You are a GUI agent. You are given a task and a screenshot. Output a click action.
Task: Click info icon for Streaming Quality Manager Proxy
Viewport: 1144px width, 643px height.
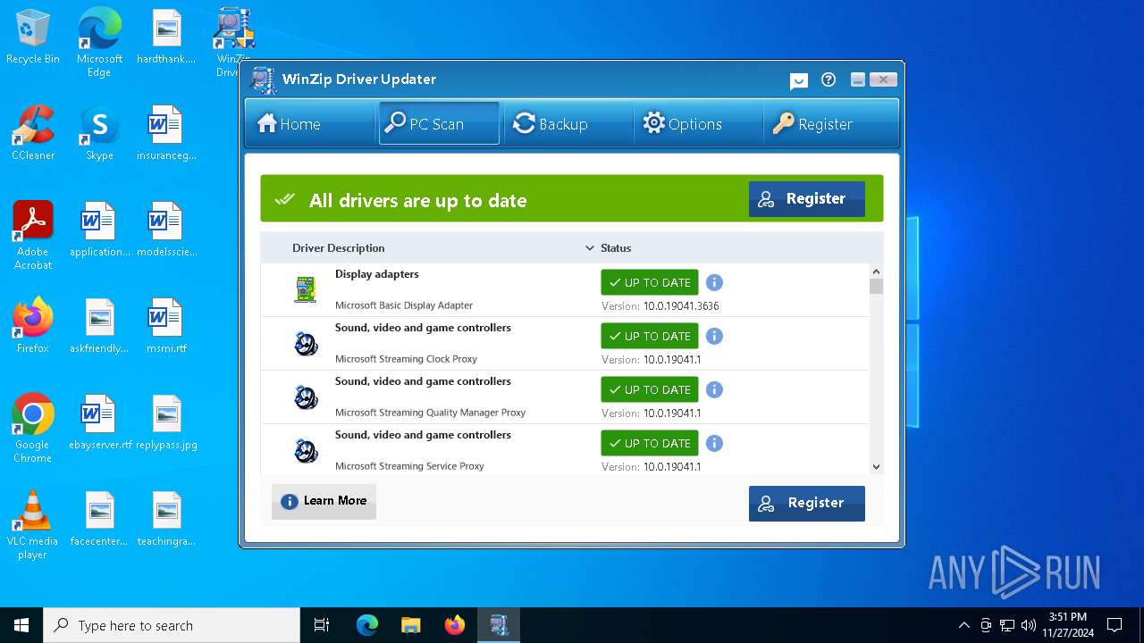[x=714, y=389]
